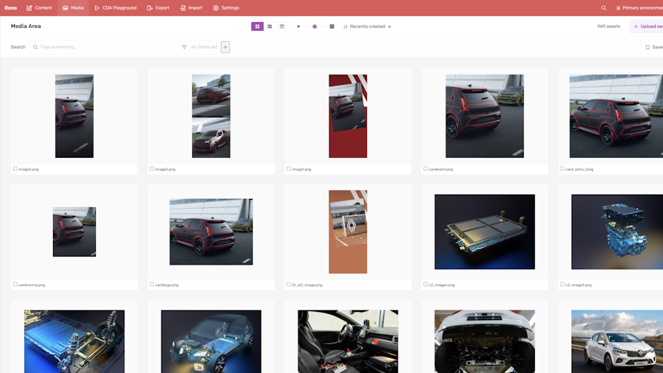Open the Import menu
Screen dimensions: 663x373
[191, 8]
